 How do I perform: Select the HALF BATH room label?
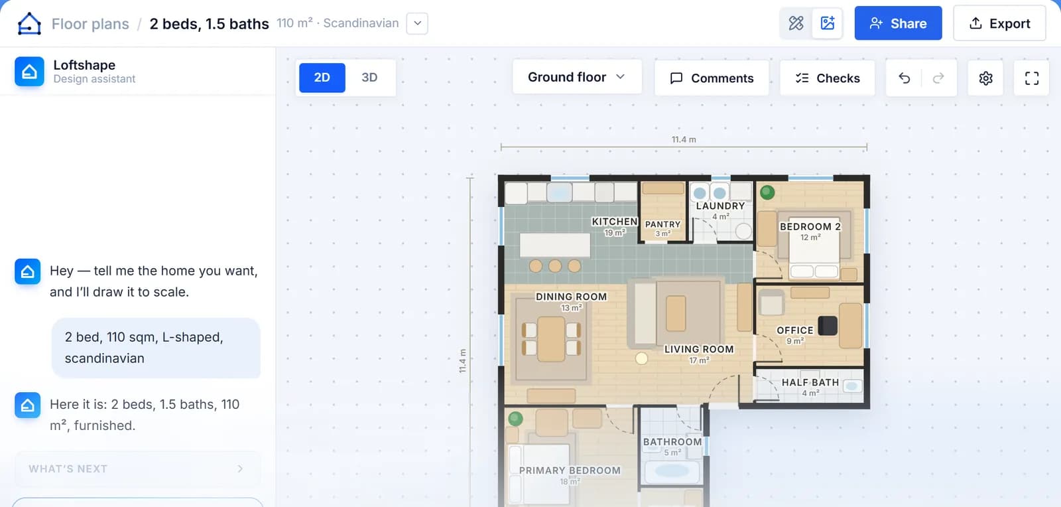click(810, 382)
